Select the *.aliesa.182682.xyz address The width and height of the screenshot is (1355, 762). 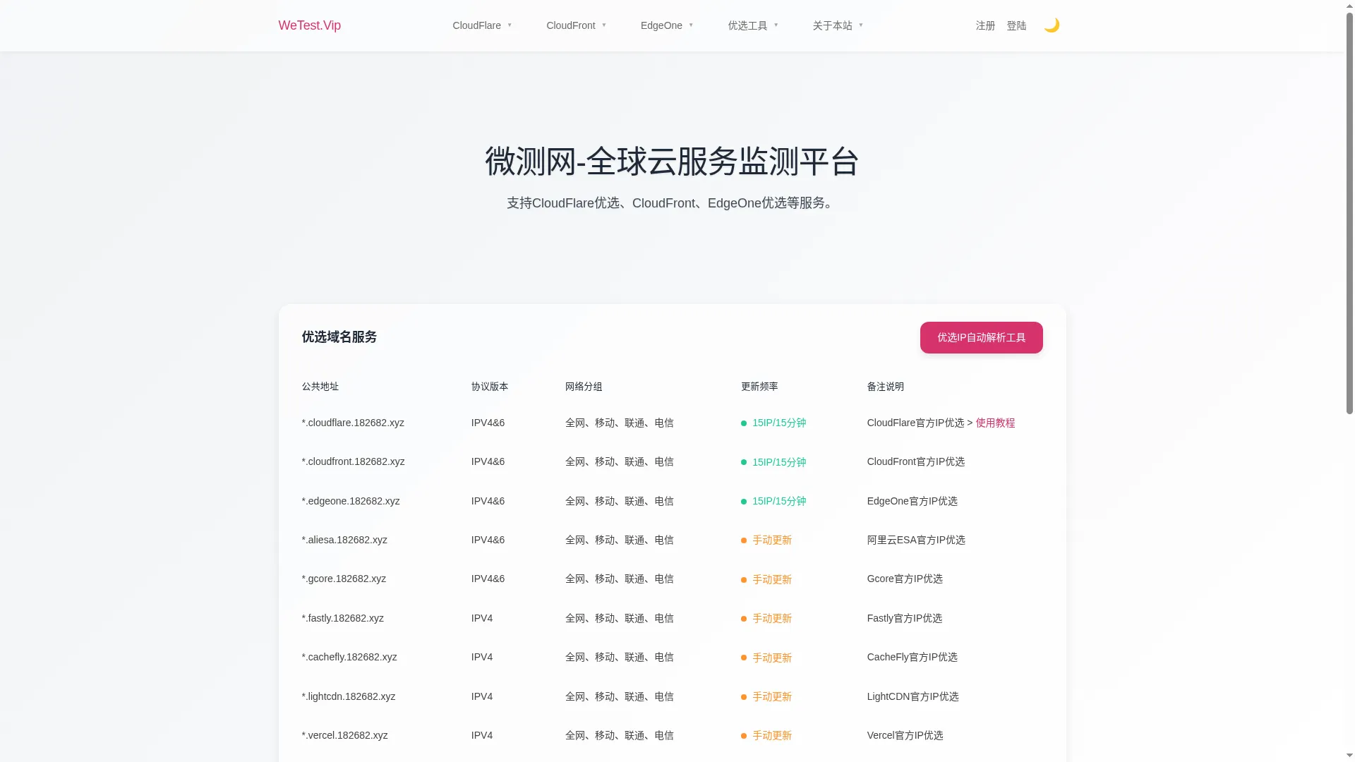click(344, 540)
